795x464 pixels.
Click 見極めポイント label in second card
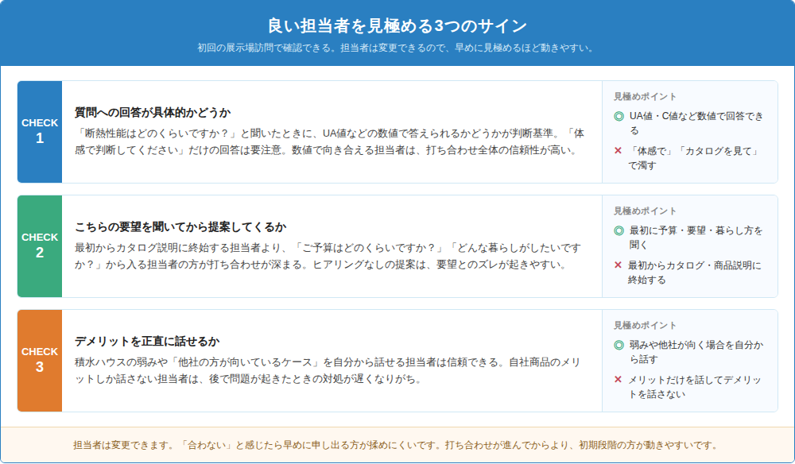click(646, 211)
